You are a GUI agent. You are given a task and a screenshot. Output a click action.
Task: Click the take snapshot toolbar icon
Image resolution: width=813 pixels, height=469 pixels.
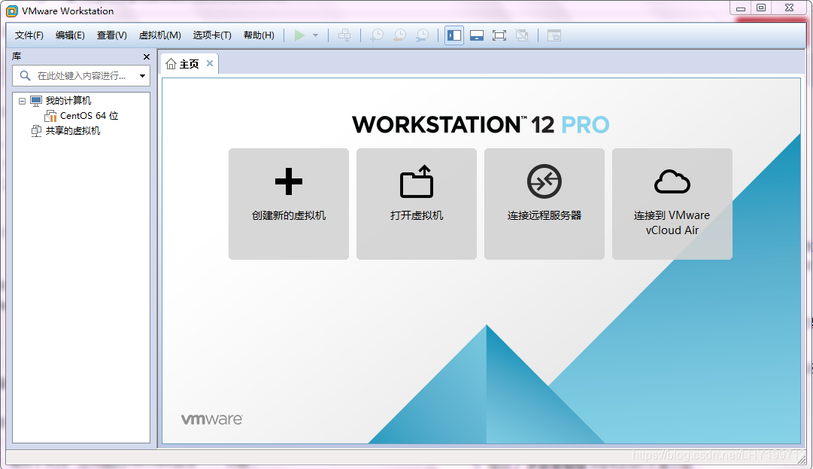(x=377, y=35)
